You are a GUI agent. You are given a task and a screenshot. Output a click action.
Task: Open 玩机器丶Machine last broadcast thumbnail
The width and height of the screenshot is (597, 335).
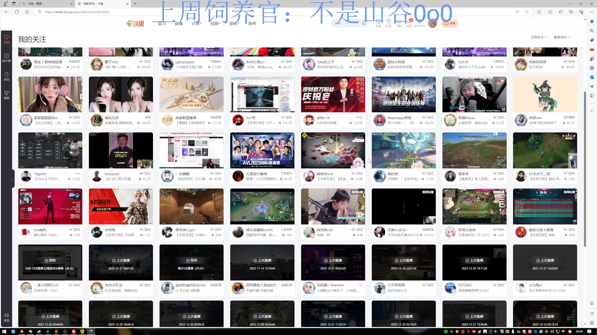pos(333,262)
